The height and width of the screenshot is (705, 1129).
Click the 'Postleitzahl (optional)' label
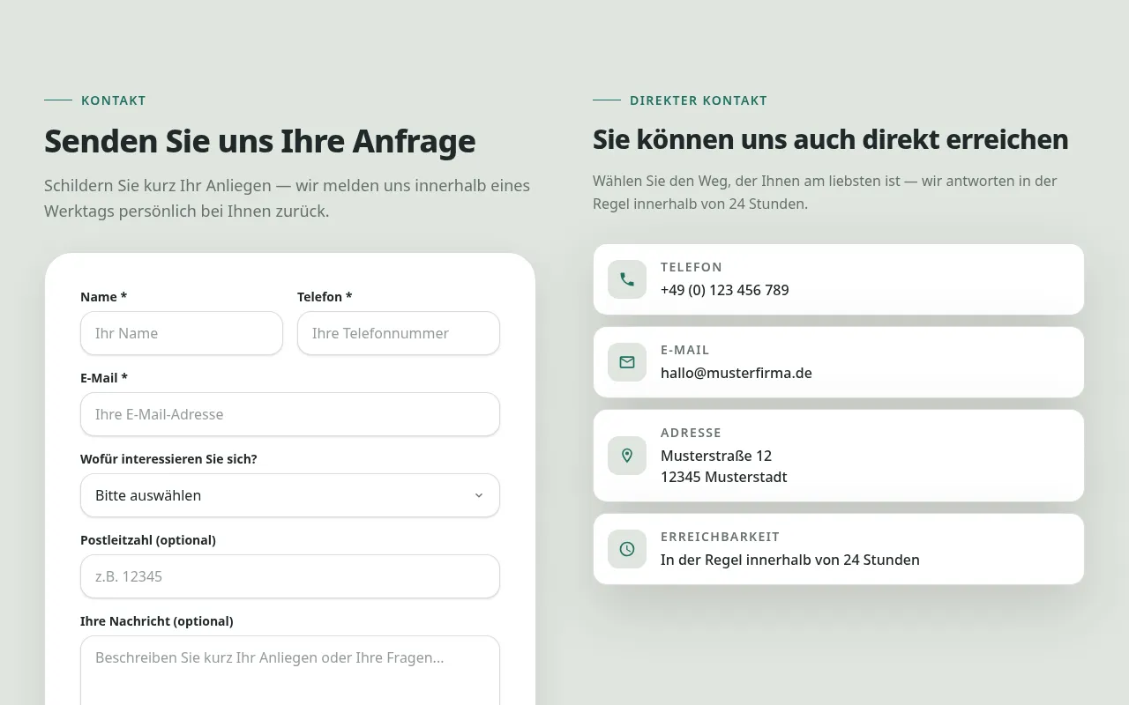click(148, 540)
